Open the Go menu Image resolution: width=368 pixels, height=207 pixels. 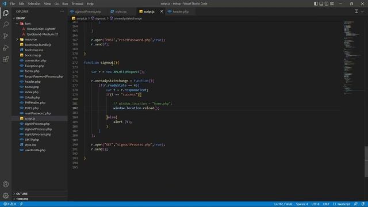click(x=56, y=4)
